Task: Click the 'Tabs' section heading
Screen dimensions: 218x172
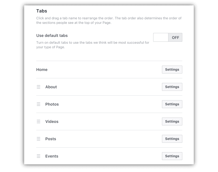Action: pos(42,11)
